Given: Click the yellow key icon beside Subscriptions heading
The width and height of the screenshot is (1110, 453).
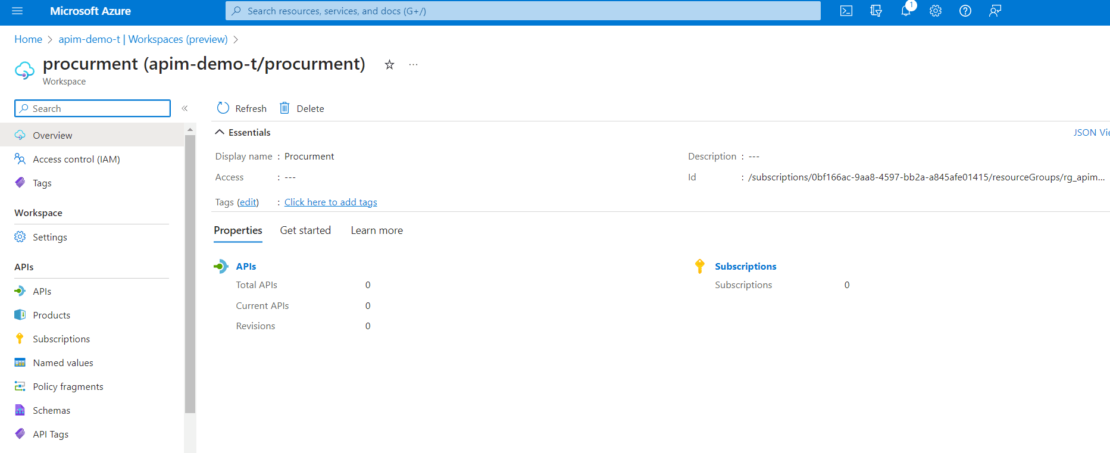Looking at the screenshot, I should pyautogui.click(x=700, y=266).
